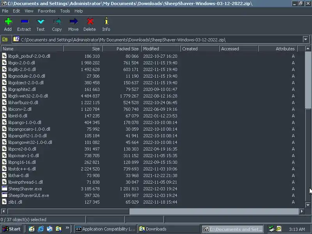Click the green Add toolbar icon
Image resolution: width=312 pixels, height=234 pixels.
[x=8, y=21]
